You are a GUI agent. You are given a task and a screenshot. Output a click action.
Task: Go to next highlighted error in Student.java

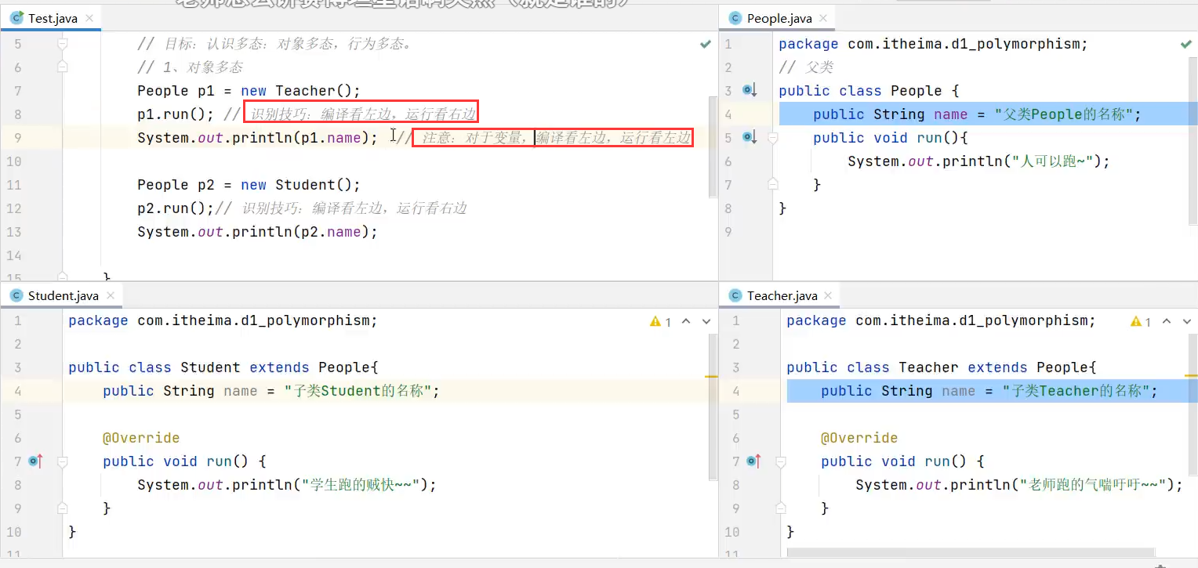point(706,321)
